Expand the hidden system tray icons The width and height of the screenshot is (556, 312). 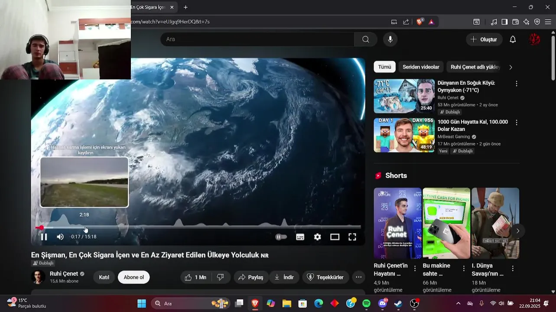point(458,303)
